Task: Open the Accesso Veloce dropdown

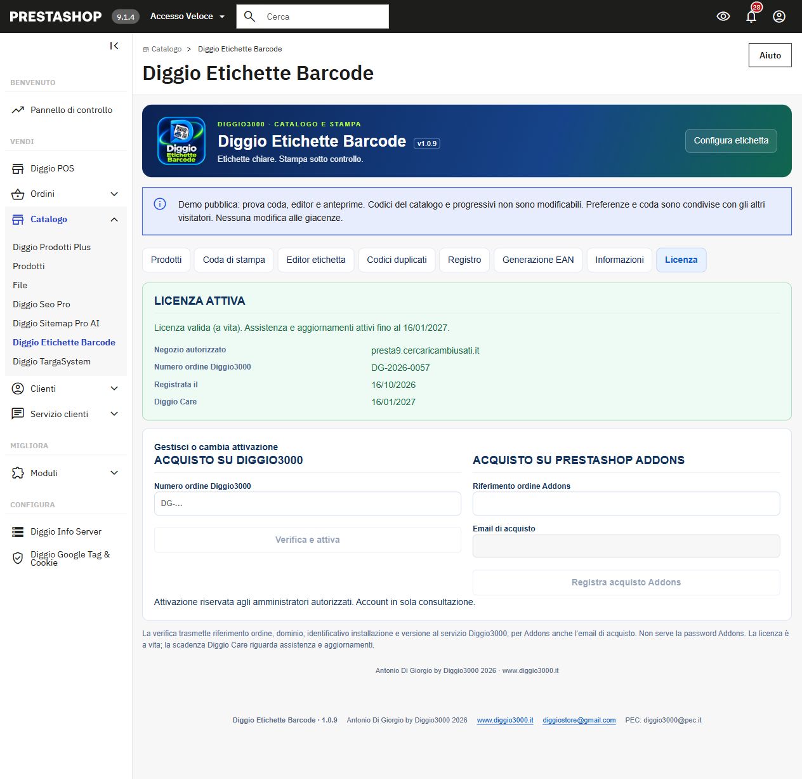Action: (x=188, y=17)
